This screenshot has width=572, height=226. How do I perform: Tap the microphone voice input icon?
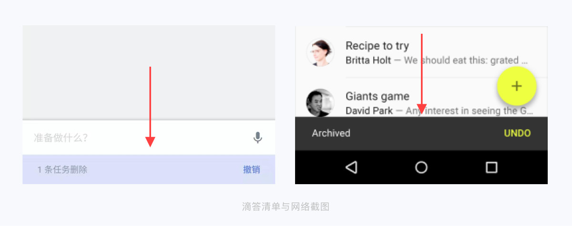click(x=257, y=138)
